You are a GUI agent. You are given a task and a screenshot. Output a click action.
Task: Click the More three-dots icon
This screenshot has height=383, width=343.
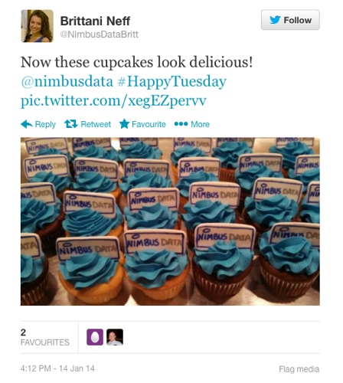tap(181, 124)
